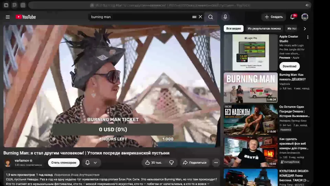
Task: Click the 0 USD (0%) donation bar
Action: click(x=113, y=129)
